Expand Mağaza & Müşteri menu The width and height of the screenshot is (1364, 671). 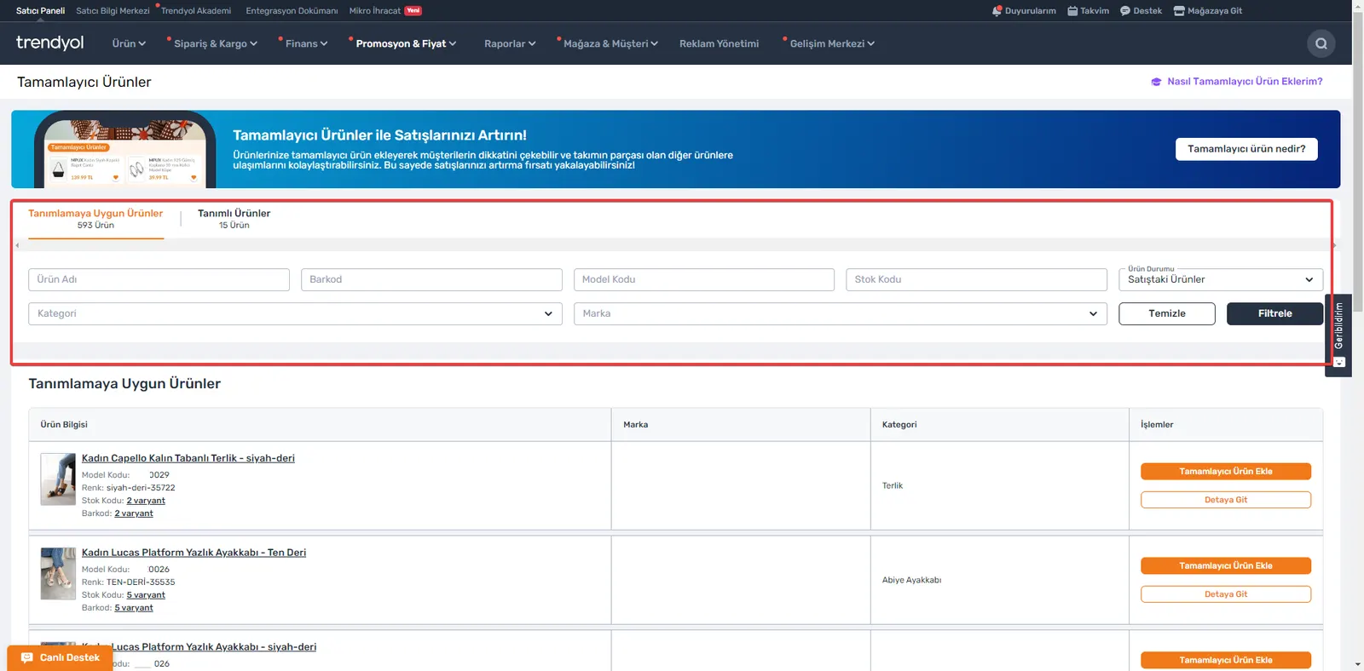tap(610, 43)
